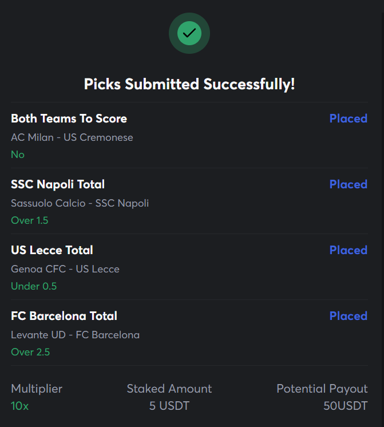Click the 50USDT potential payout value
The image size is (384, 427).
coord(346,406)
